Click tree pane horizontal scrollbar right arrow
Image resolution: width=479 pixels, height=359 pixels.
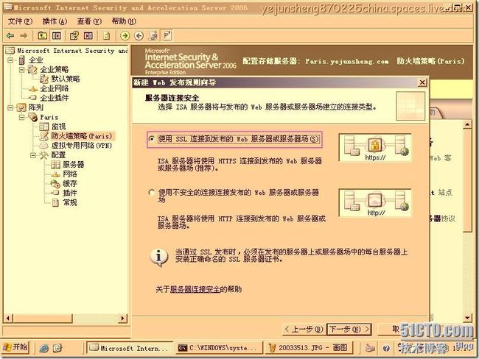tap(123, 319)
